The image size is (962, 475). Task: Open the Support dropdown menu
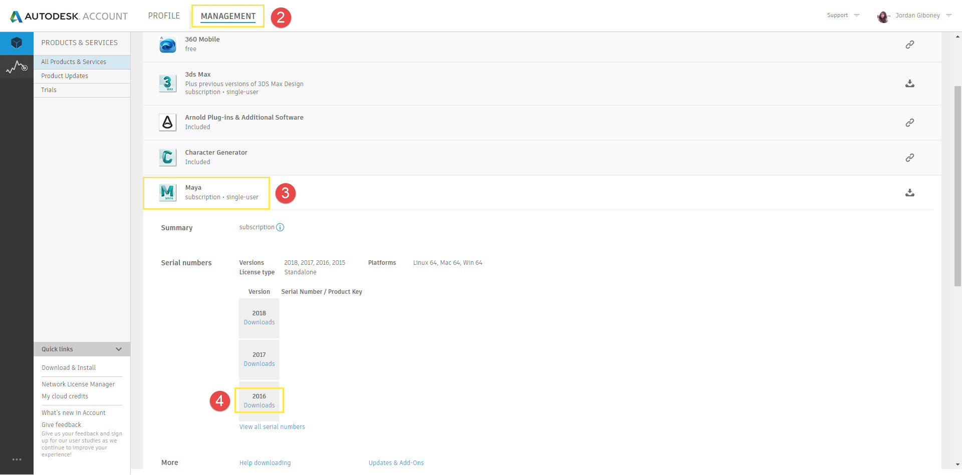[x=843, y=16]
